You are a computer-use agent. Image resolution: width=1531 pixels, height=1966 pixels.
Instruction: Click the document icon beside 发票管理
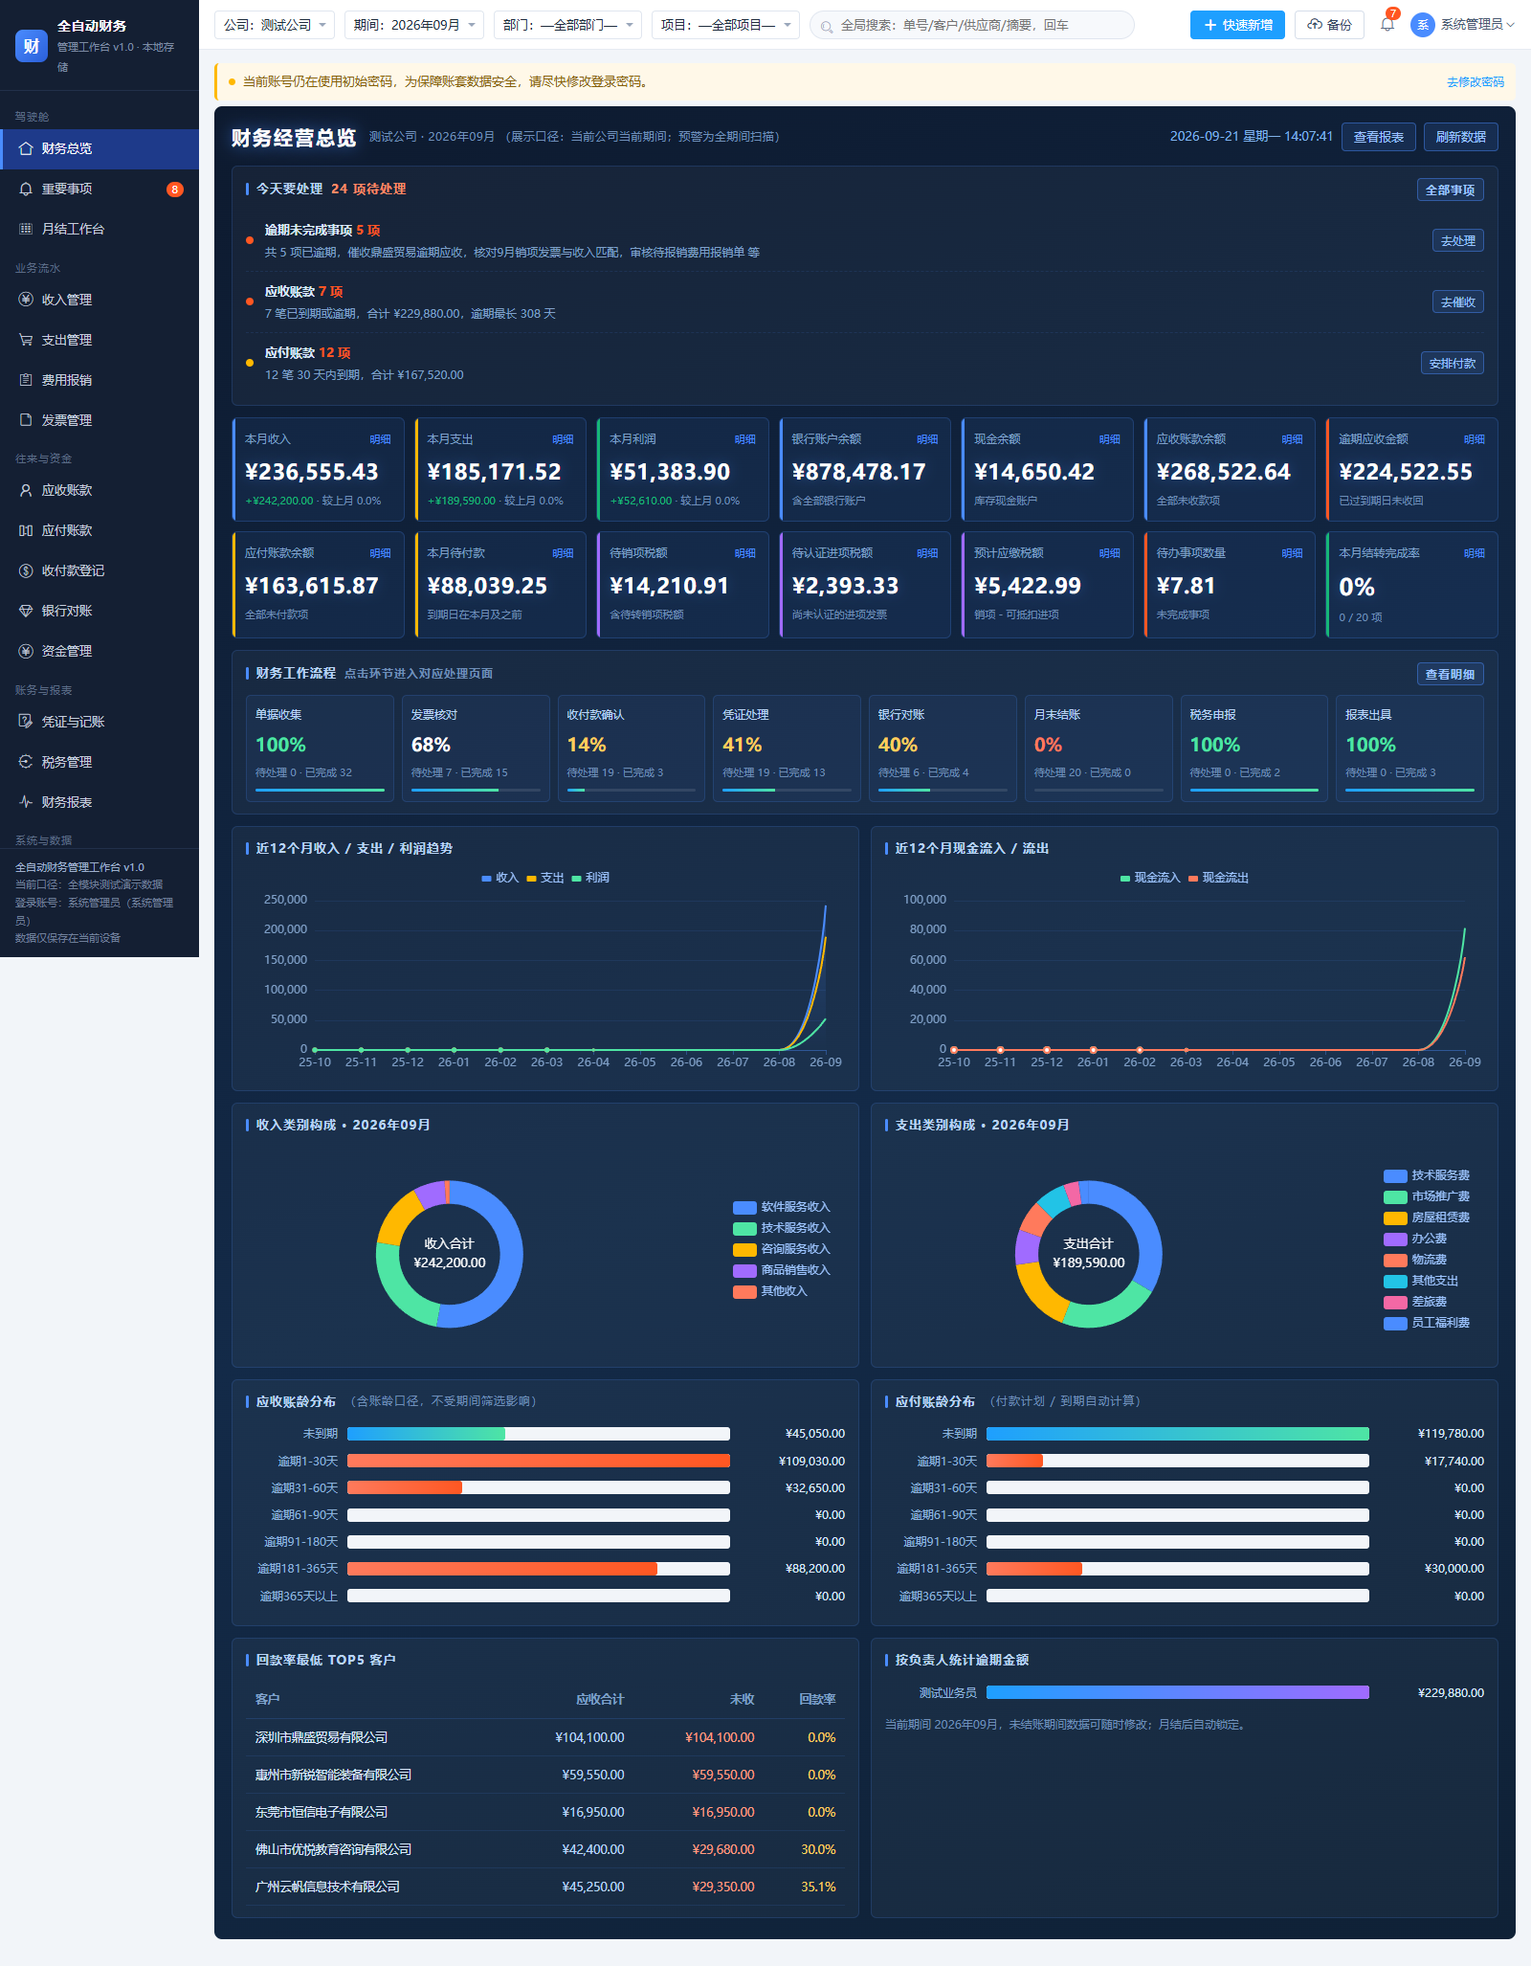pyautogui.click(x=26, y=420)
